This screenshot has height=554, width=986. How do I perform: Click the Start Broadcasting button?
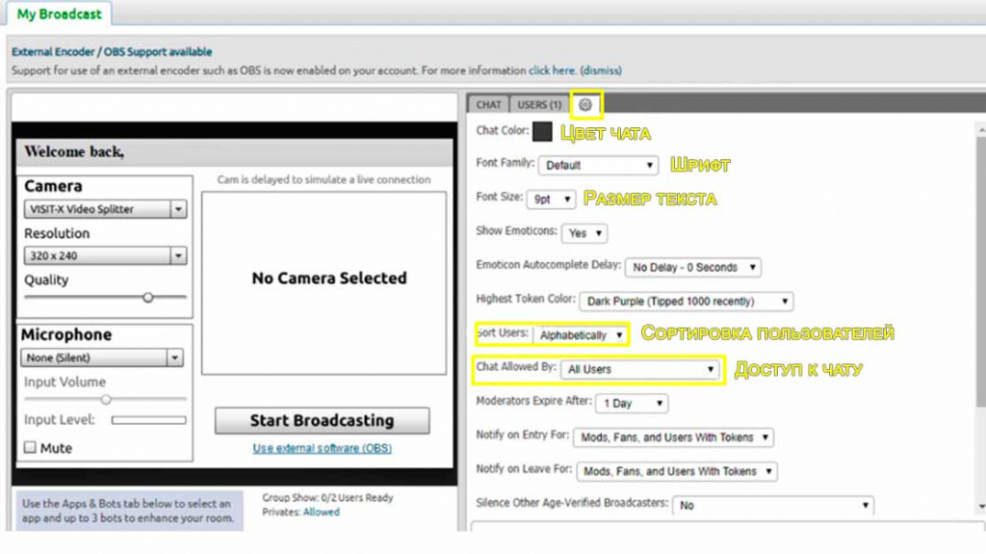click(x=322, y=420)
